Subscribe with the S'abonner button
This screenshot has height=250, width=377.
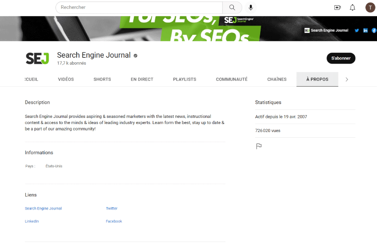[341, 58]
